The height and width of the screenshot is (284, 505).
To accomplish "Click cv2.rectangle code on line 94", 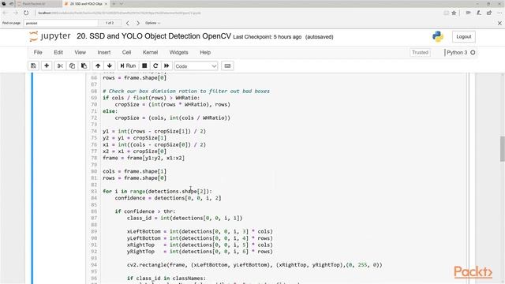I will (x=254, y=265).
